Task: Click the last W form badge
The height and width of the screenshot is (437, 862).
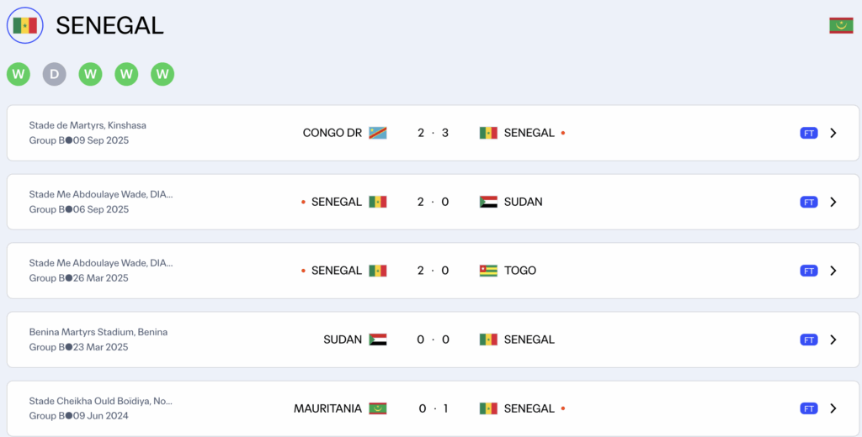Action: coord(162,74)
